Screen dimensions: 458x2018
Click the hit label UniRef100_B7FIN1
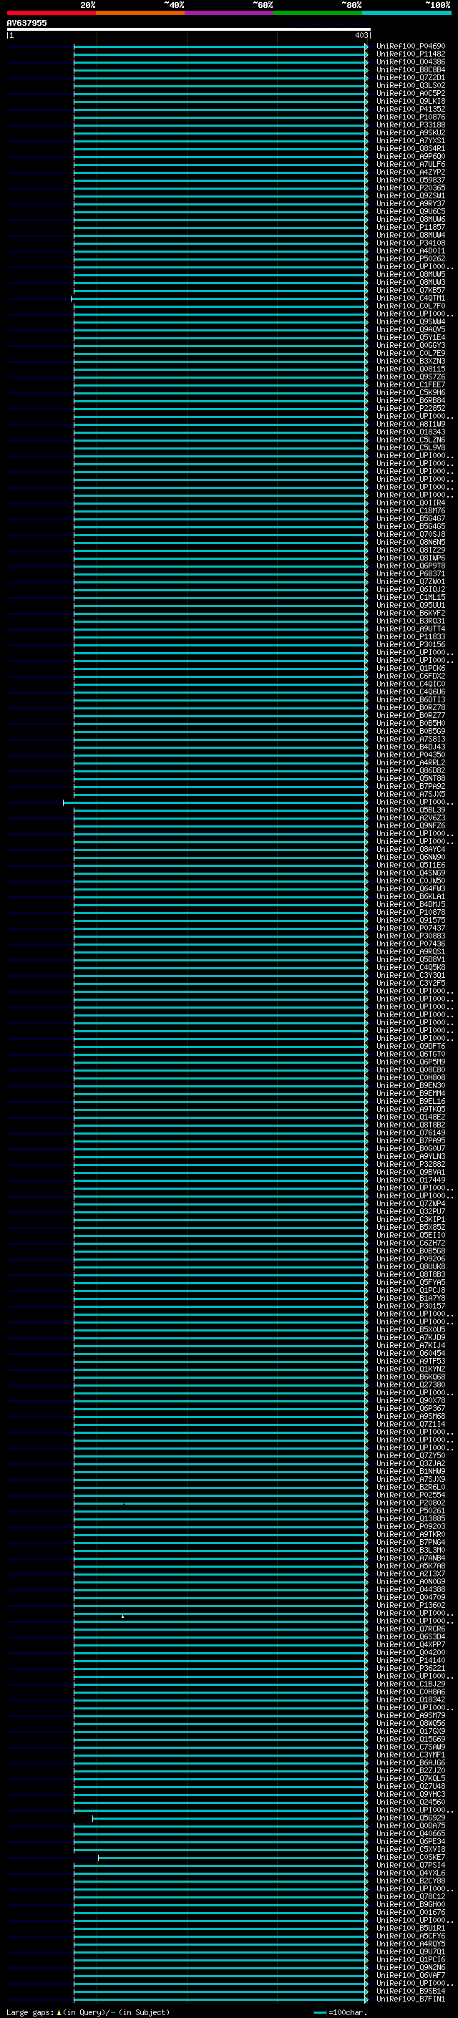point(411,1999)
